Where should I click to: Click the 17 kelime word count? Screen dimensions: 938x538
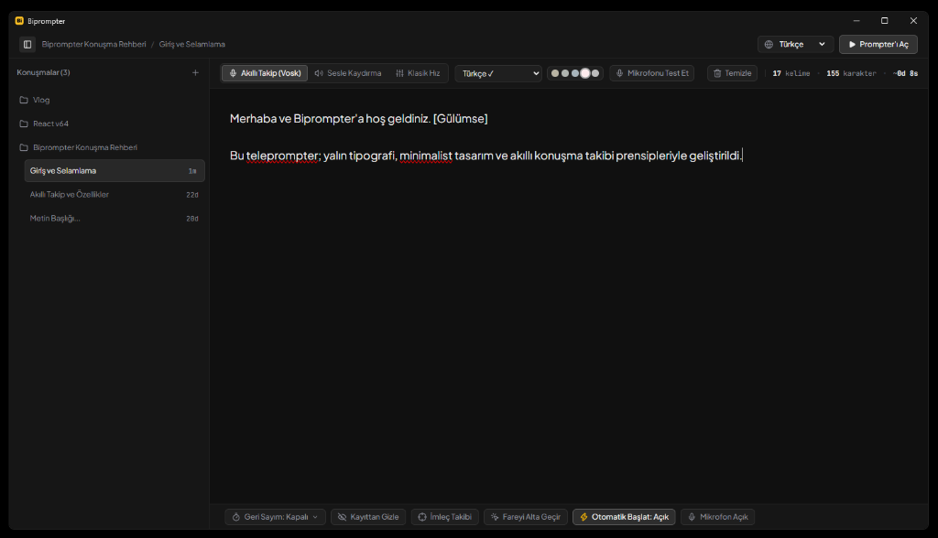click(x=791, y=73)
